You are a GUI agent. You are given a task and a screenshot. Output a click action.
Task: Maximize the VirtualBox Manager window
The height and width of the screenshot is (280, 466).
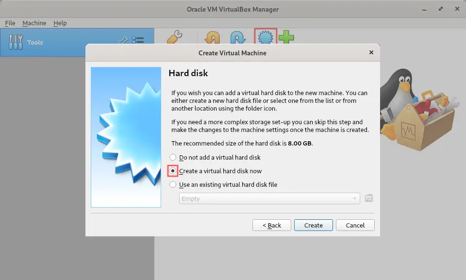point(441,9)
